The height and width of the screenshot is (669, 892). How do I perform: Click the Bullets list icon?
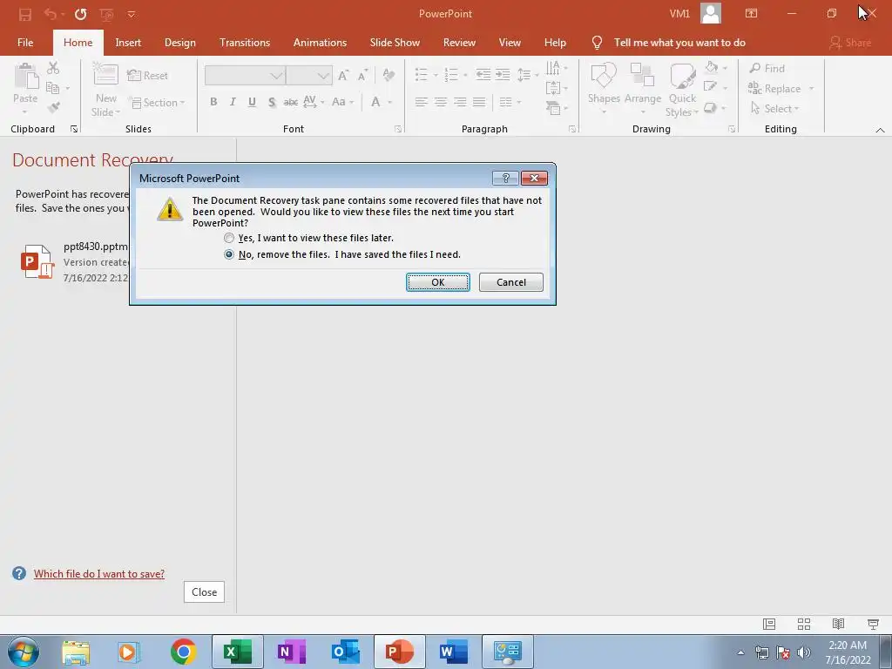point(421,75)
